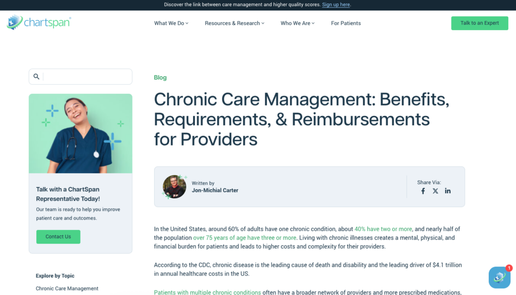Open the 40% have two or more link
Image resolution: width=516 pixels, height=295 pixels.
383,229
